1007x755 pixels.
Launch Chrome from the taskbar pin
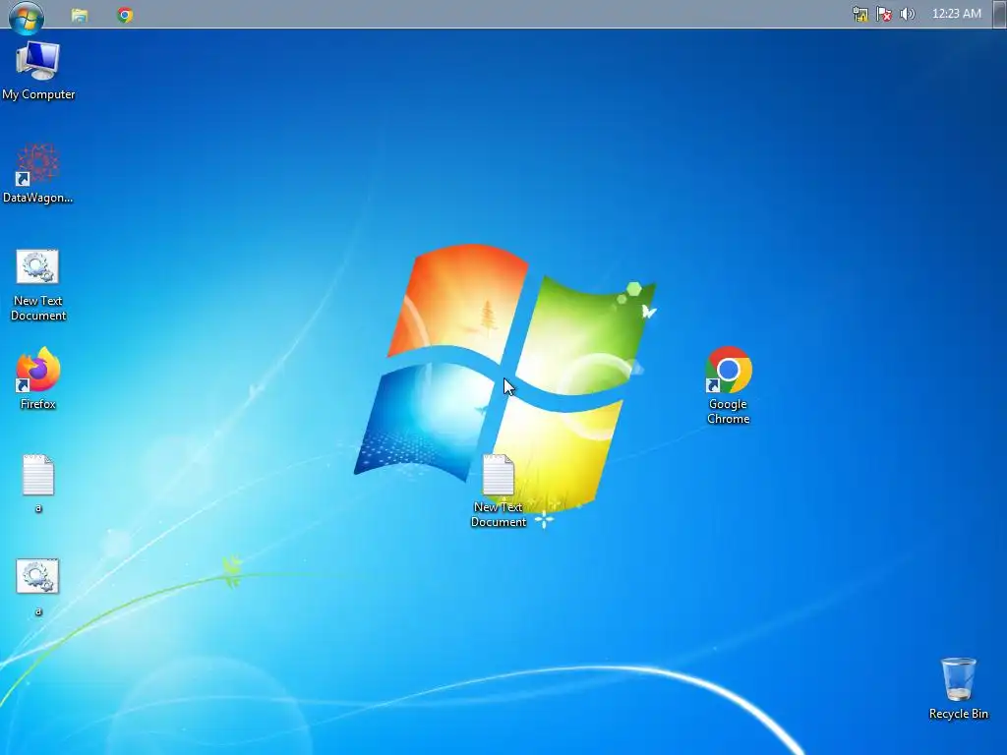(x=125, y=15)
